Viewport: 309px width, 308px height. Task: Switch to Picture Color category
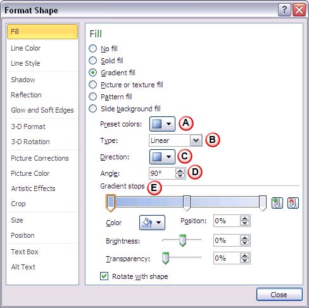pyautogui.click(x=42, y=173)
